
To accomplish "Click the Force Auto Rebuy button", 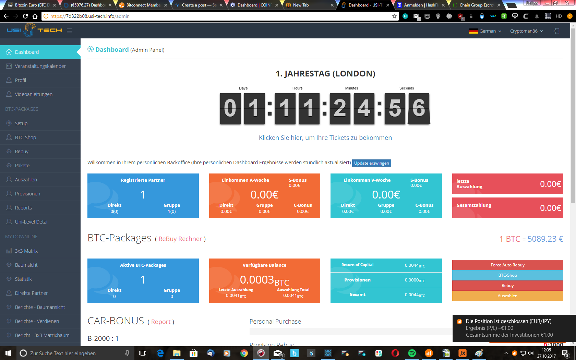I will 508,265.
